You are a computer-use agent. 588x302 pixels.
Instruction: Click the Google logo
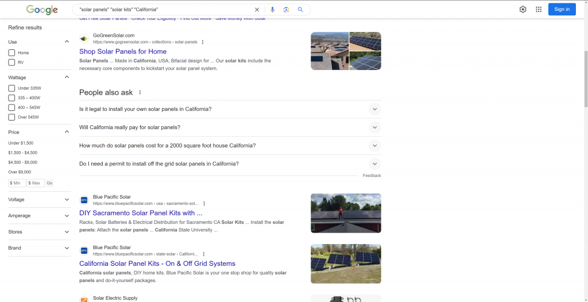tap(42, 10)
